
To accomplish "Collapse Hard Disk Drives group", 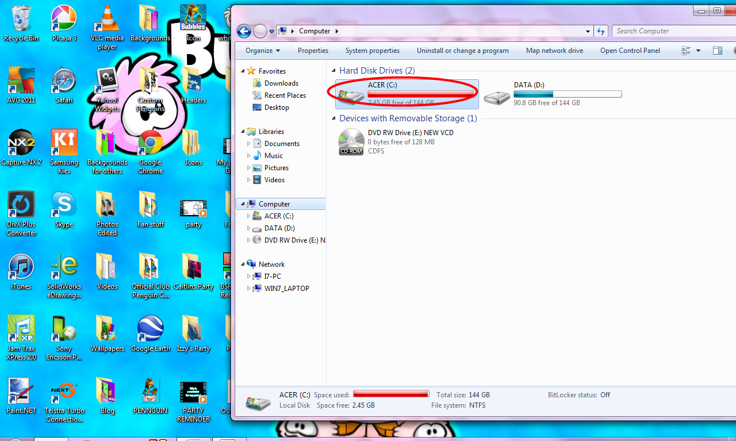I will coord(334,71).
